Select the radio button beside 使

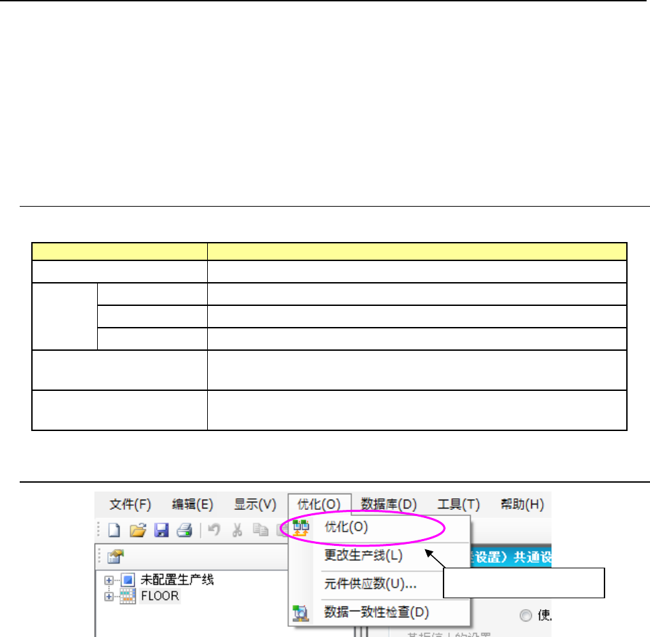tap(526, 615)
